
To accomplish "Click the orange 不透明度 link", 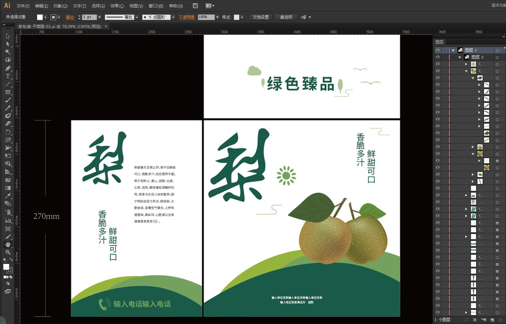I will click(187, 17).
